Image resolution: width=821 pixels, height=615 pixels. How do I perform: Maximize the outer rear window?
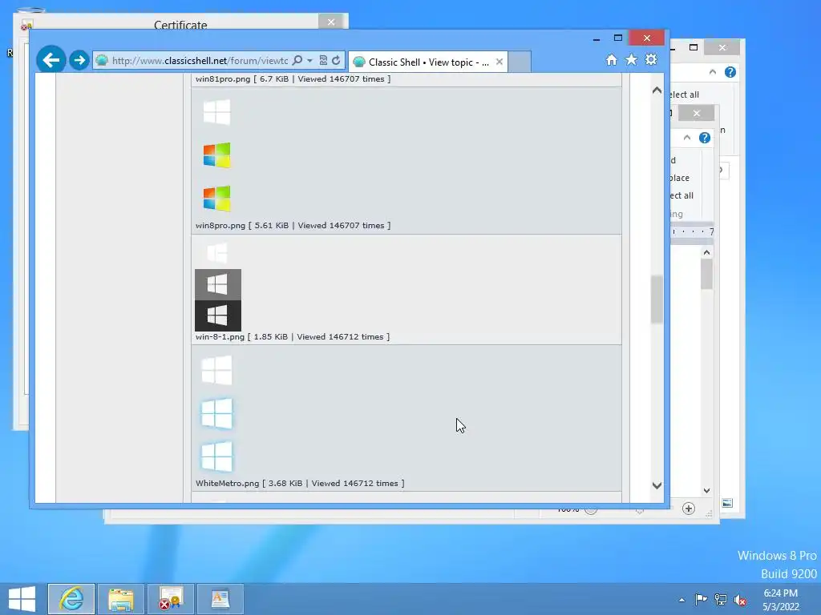click(694, 47)
